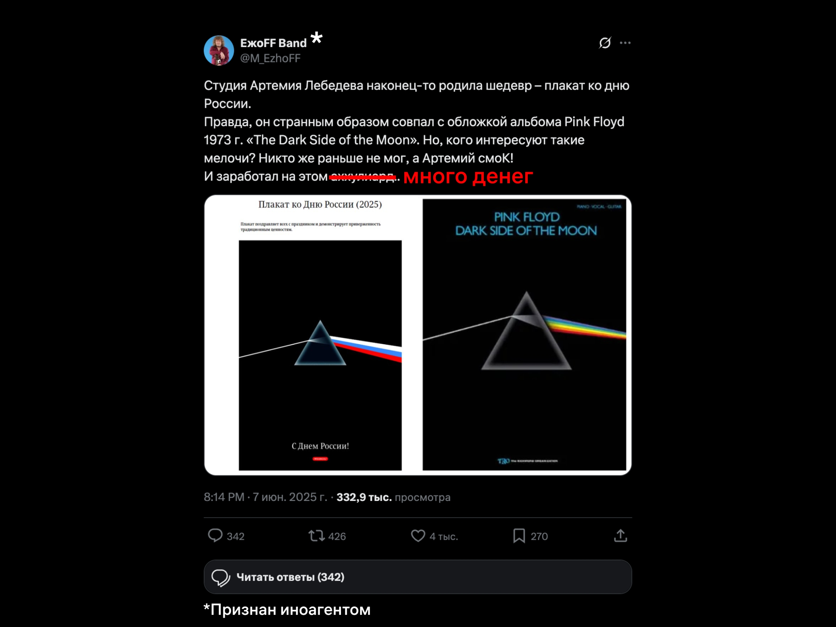Bookmark the tweet with the bookmark icon

click(x=519, y=536)
